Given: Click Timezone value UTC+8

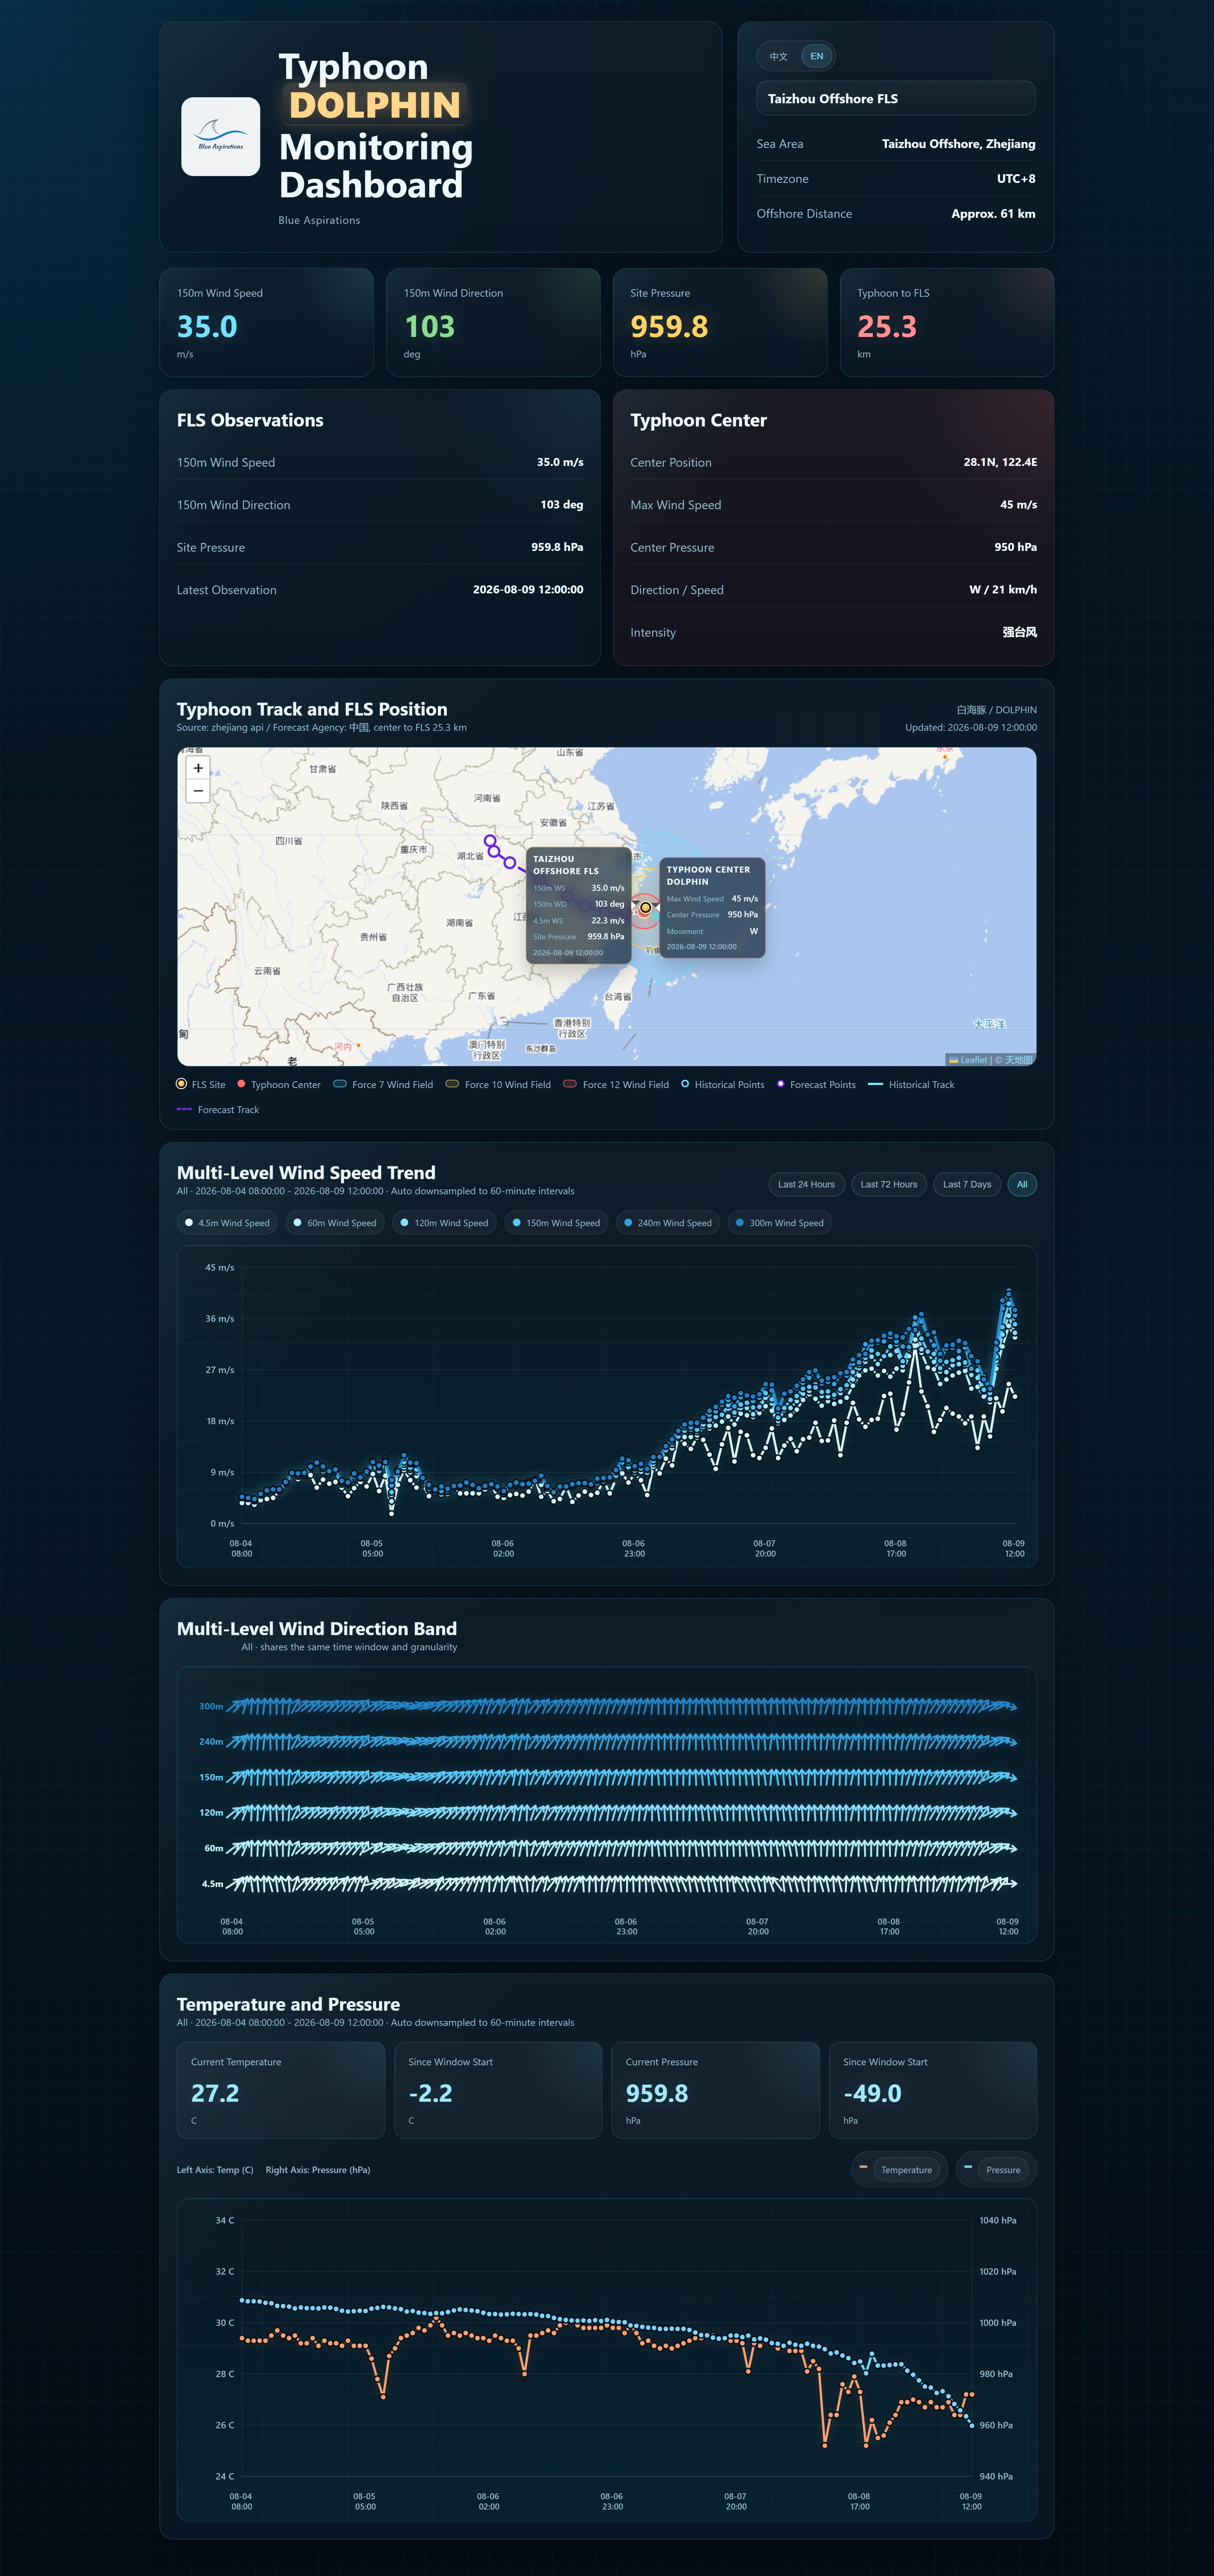Looking at the screenshot, I should tap(1016, 179).
